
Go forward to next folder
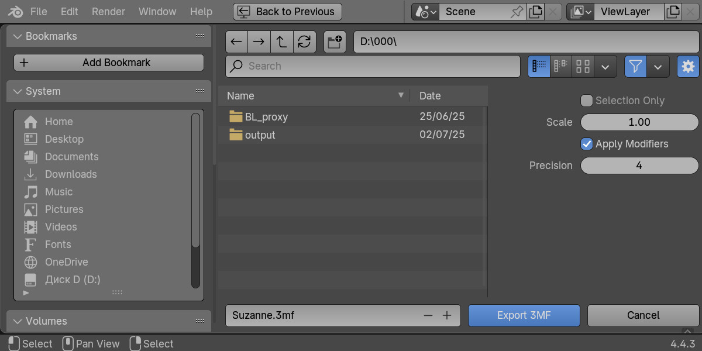click(x=259, y=42)
